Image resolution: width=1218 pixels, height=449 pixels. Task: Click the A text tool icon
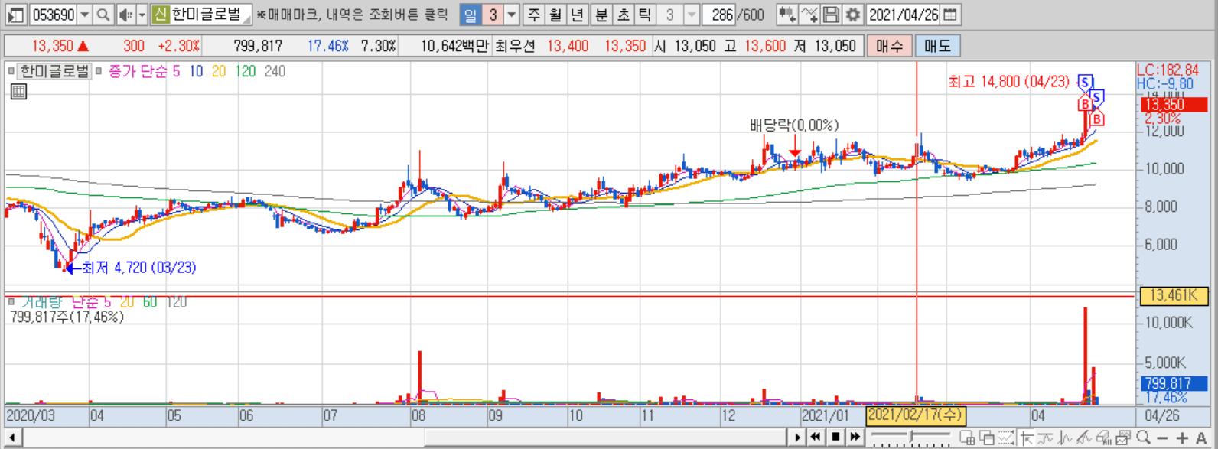(x=1201, y=438)
